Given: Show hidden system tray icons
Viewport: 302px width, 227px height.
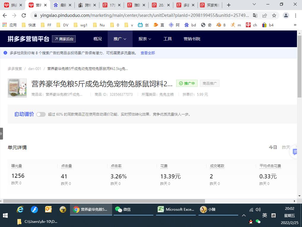Looking at the screenshot, I should (244, 215).
